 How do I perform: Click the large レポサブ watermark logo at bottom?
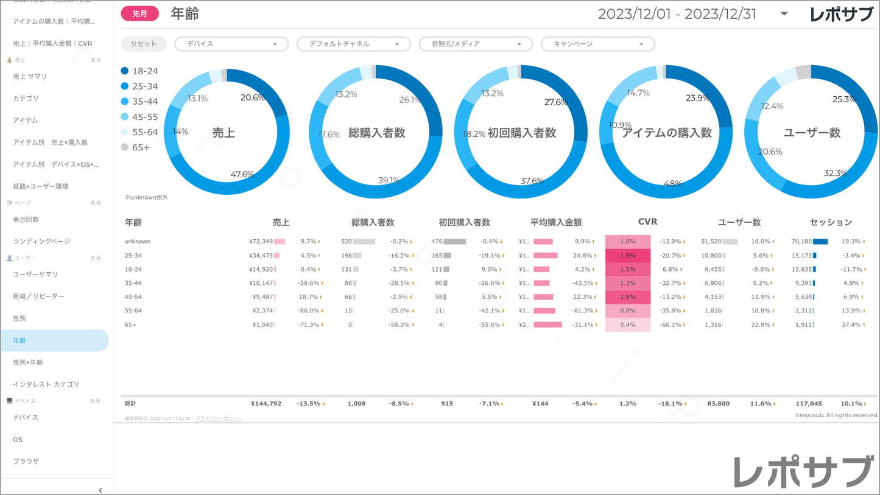(x=803, y=472)
